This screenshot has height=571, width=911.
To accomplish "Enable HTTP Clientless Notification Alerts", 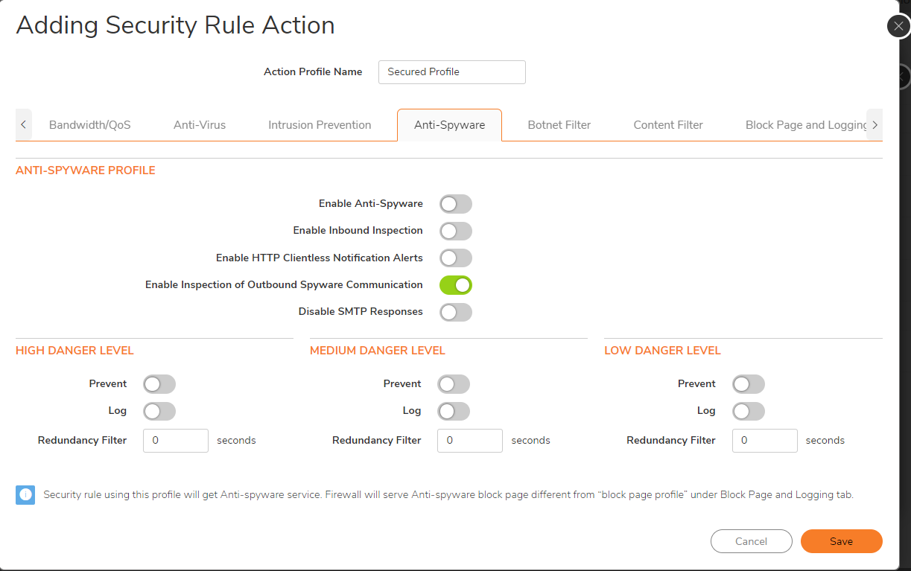I will (455, 258).
